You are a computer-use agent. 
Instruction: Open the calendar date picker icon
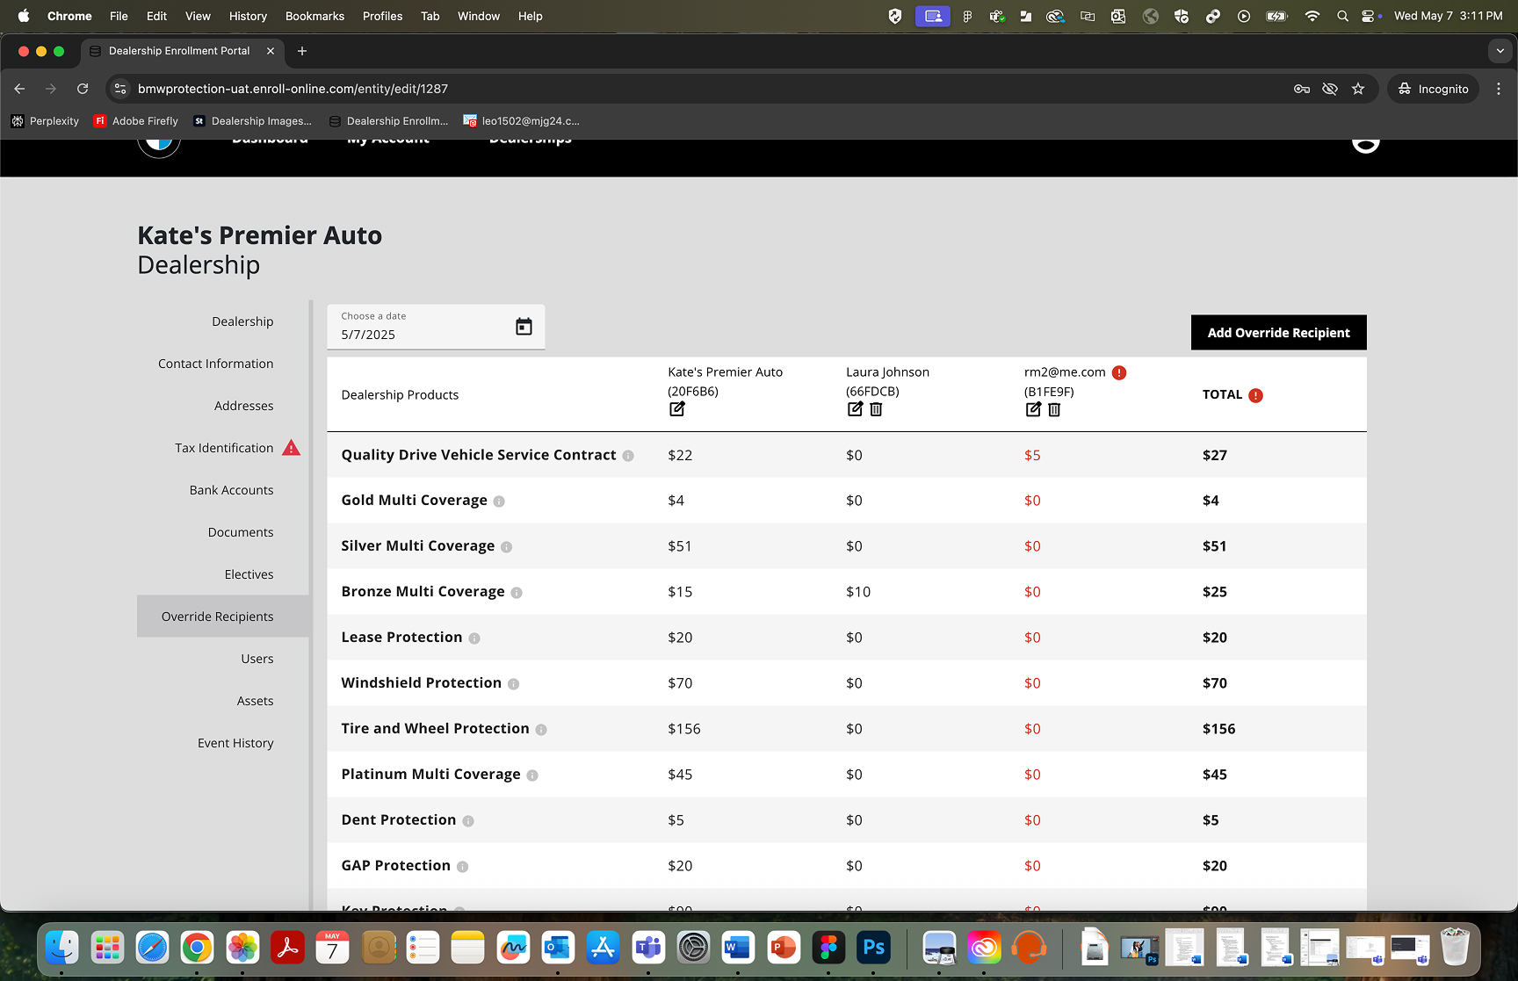click(x=524, y=327)
